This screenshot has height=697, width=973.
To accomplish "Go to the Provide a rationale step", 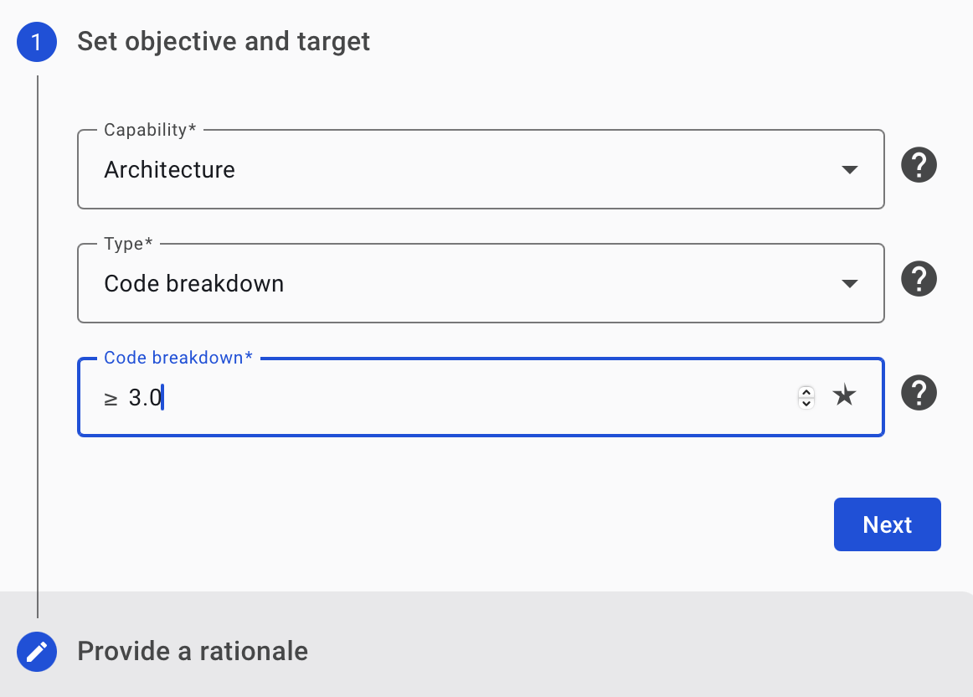I will coord(193,652).
